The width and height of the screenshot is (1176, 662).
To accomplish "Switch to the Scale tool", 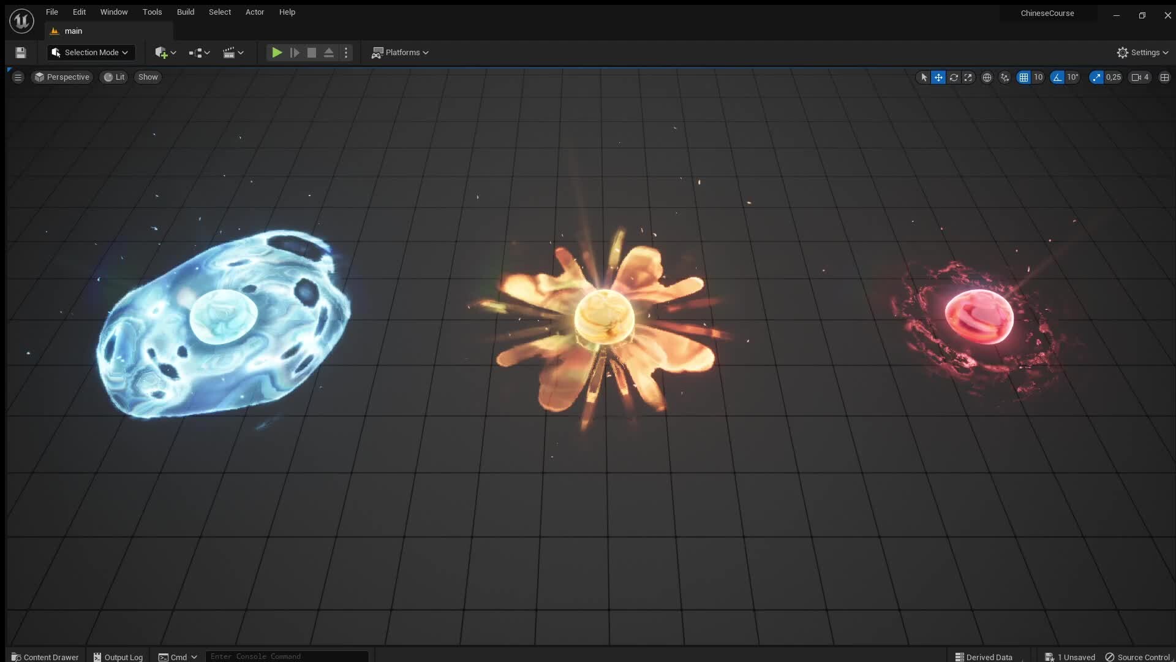I will pos(968,77).
